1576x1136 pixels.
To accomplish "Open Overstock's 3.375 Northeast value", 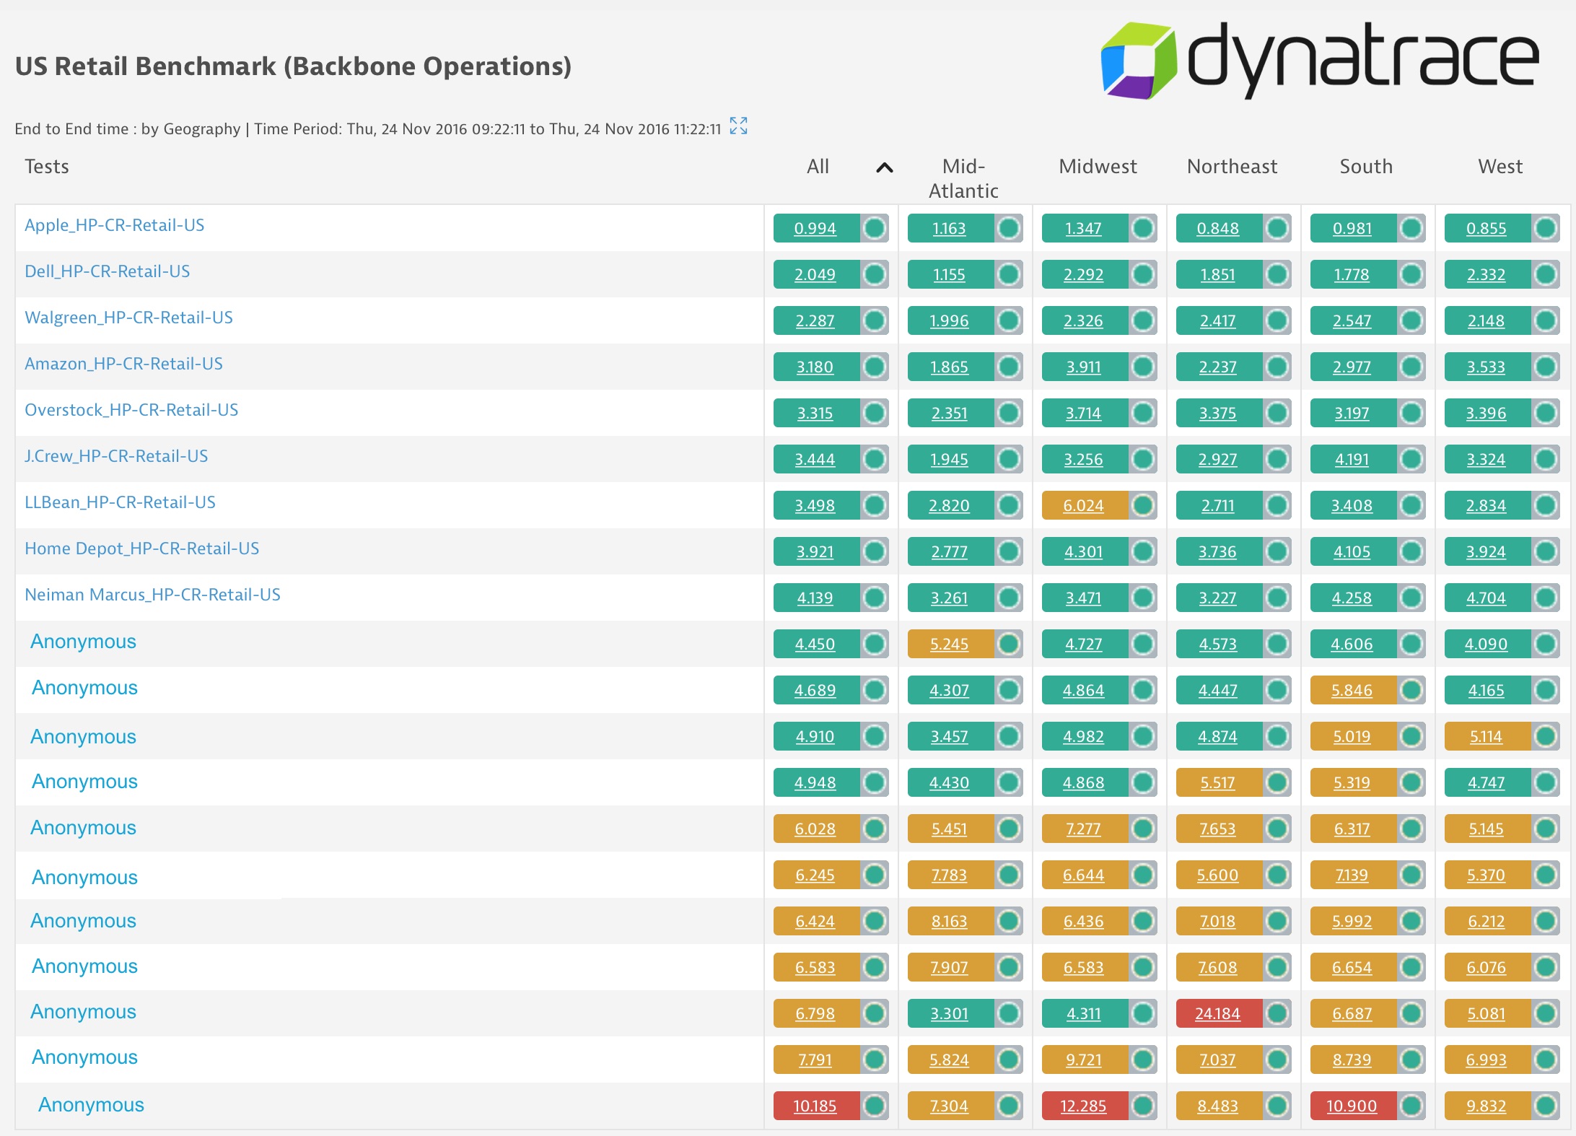I will point(1217,413).
